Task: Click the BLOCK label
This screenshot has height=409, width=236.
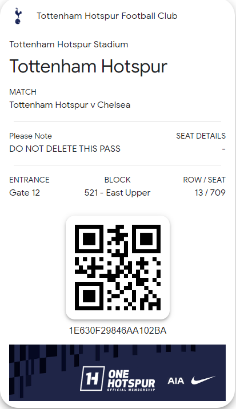Action: (x=117, y=180)
